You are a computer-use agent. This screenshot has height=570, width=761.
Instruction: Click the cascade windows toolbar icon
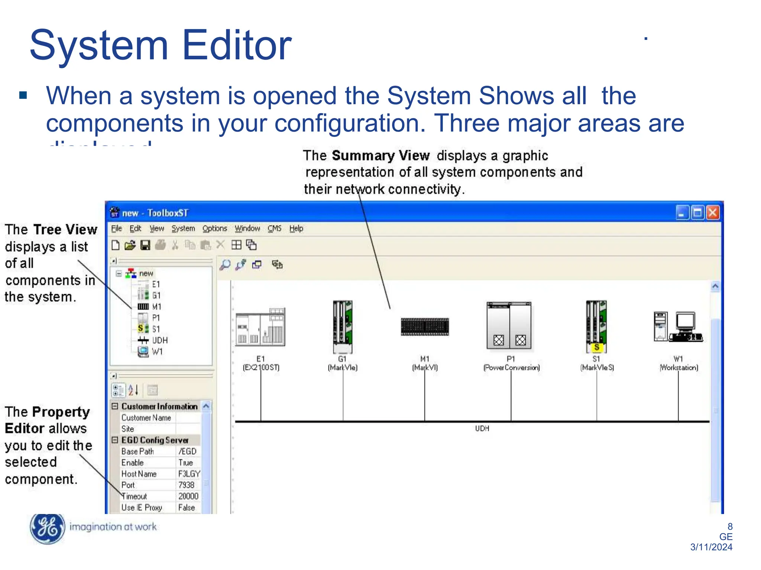(252, 245)
